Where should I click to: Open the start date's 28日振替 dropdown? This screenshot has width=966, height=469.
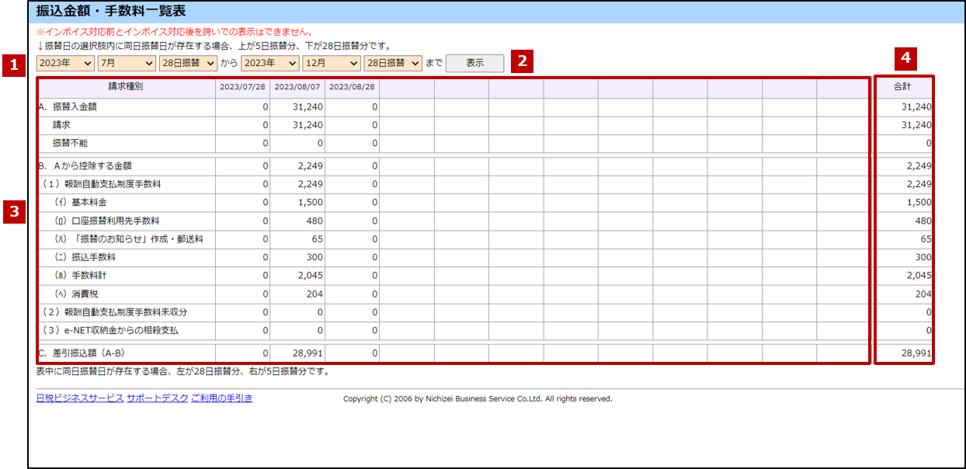[187, 63]
